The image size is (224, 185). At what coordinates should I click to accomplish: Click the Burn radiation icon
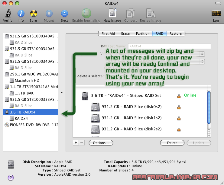click(34, 14)
